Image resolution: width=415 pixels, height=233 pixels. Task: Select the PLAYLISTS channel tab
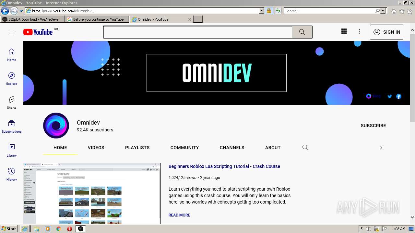tap(137, 148)
